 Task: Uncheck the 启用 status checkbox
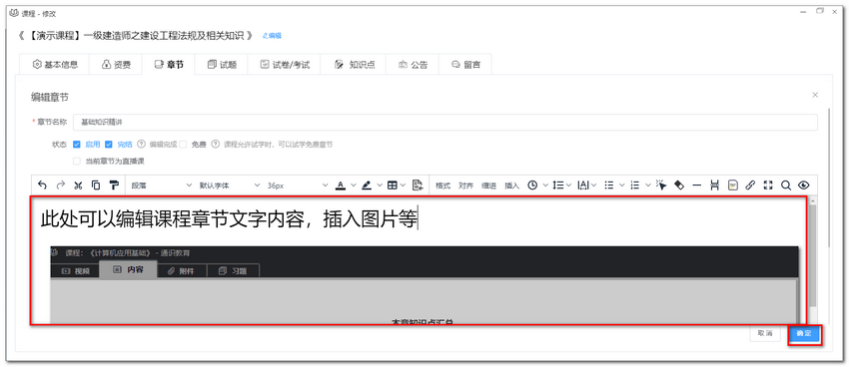(x=76, y=145)
